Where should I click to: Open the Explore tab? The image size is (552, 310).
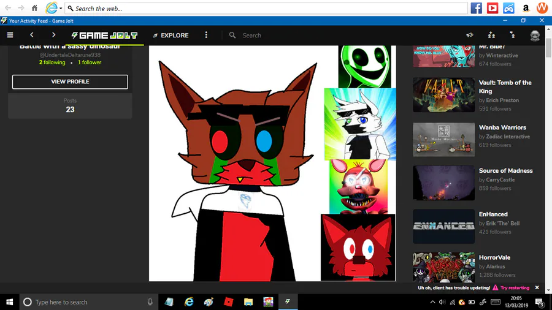pos(171,36)
